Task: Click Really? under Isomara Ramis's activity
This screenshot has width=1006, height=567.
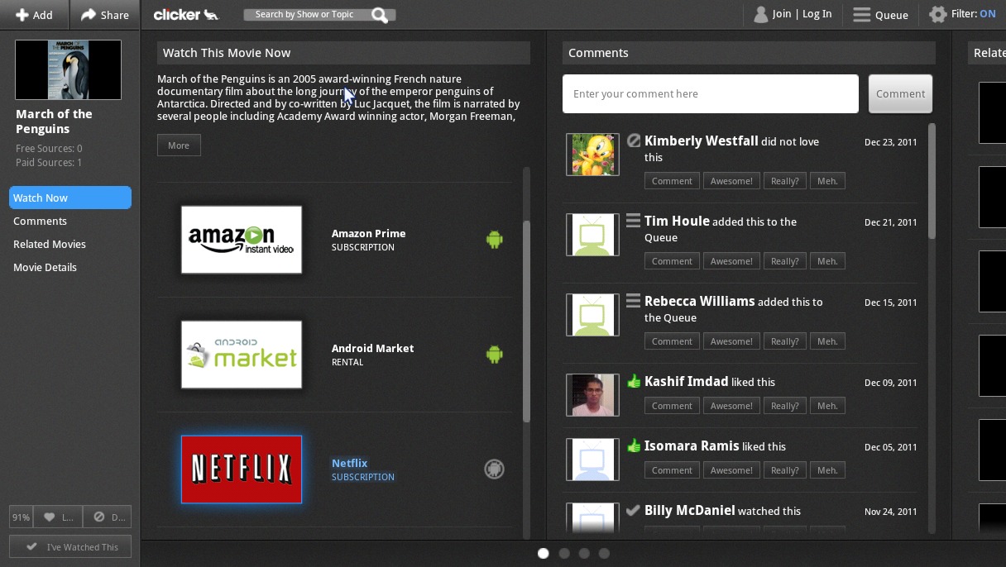Action: [785, 470]
